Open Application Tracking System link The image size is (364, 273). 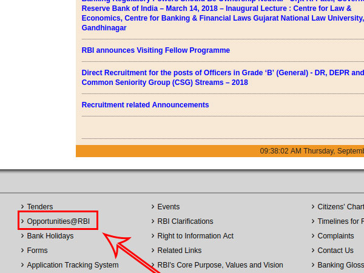(73, 265)
